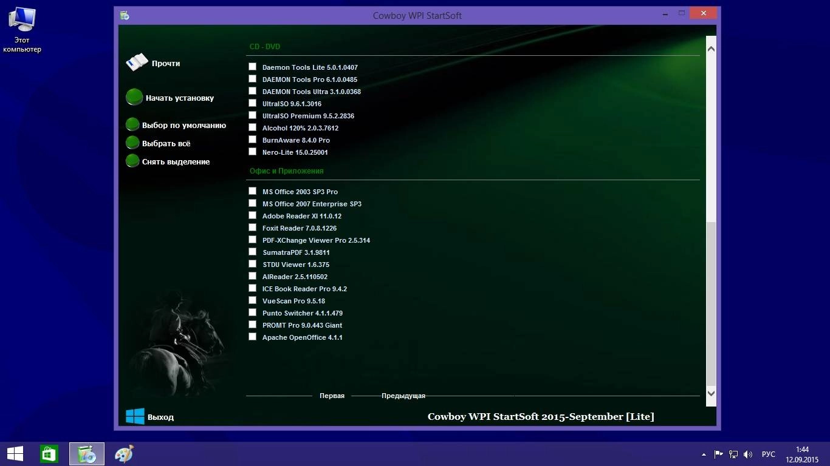Screen dimensions: 830x466
Task: Open Этот компьютер desktop icon
Action: pos(22,30)
